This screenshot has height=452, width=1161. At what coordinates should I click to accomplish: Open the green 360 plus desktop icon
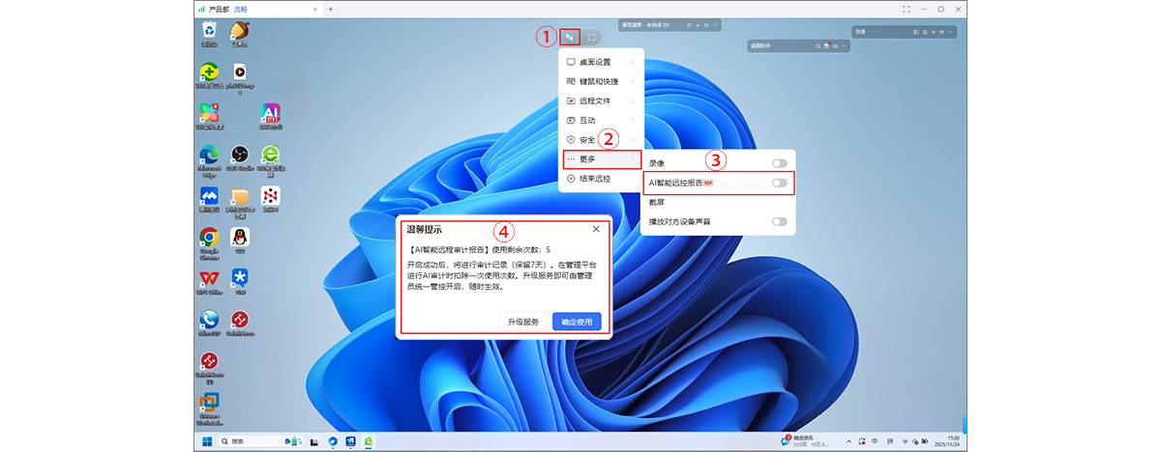tap(209, 74)
